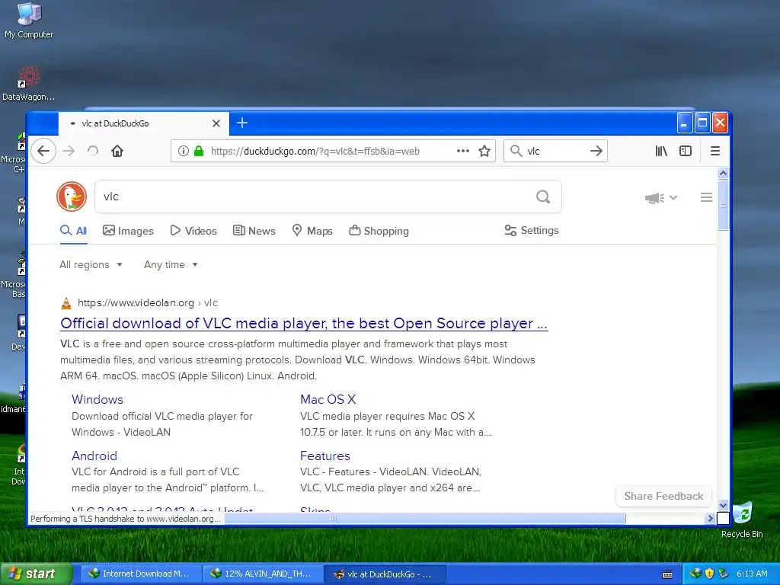780x585 pixels.
Task: Bookmark this page with the star
Action: [x=484, y=151]
